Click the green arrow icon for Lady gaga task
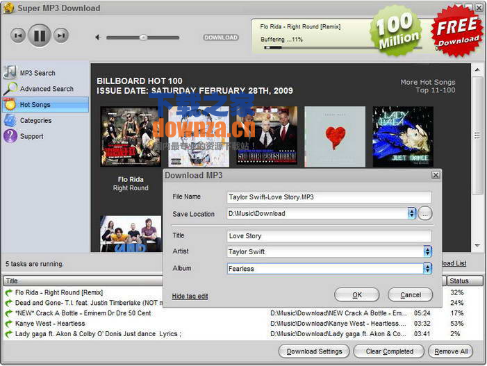The width and height of the screenshot is (487, 366). point(9,334)
